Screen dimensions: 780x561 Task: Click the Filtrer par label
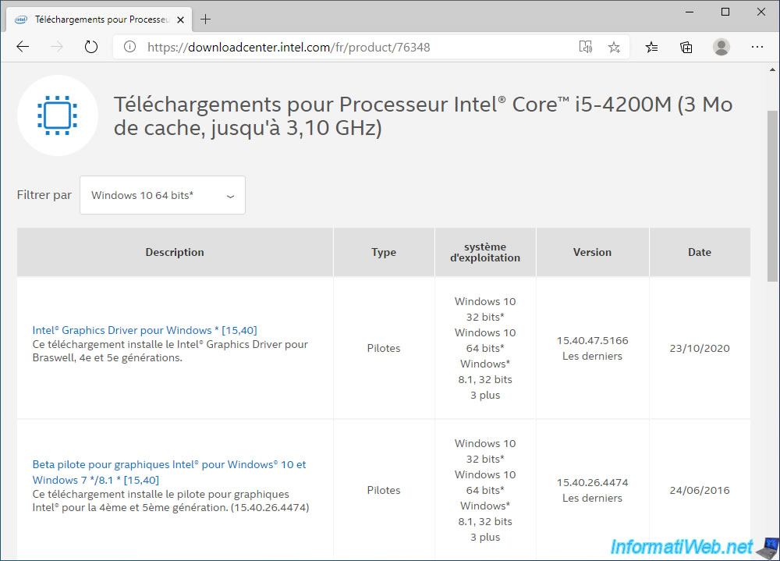[x=44, y=194]
